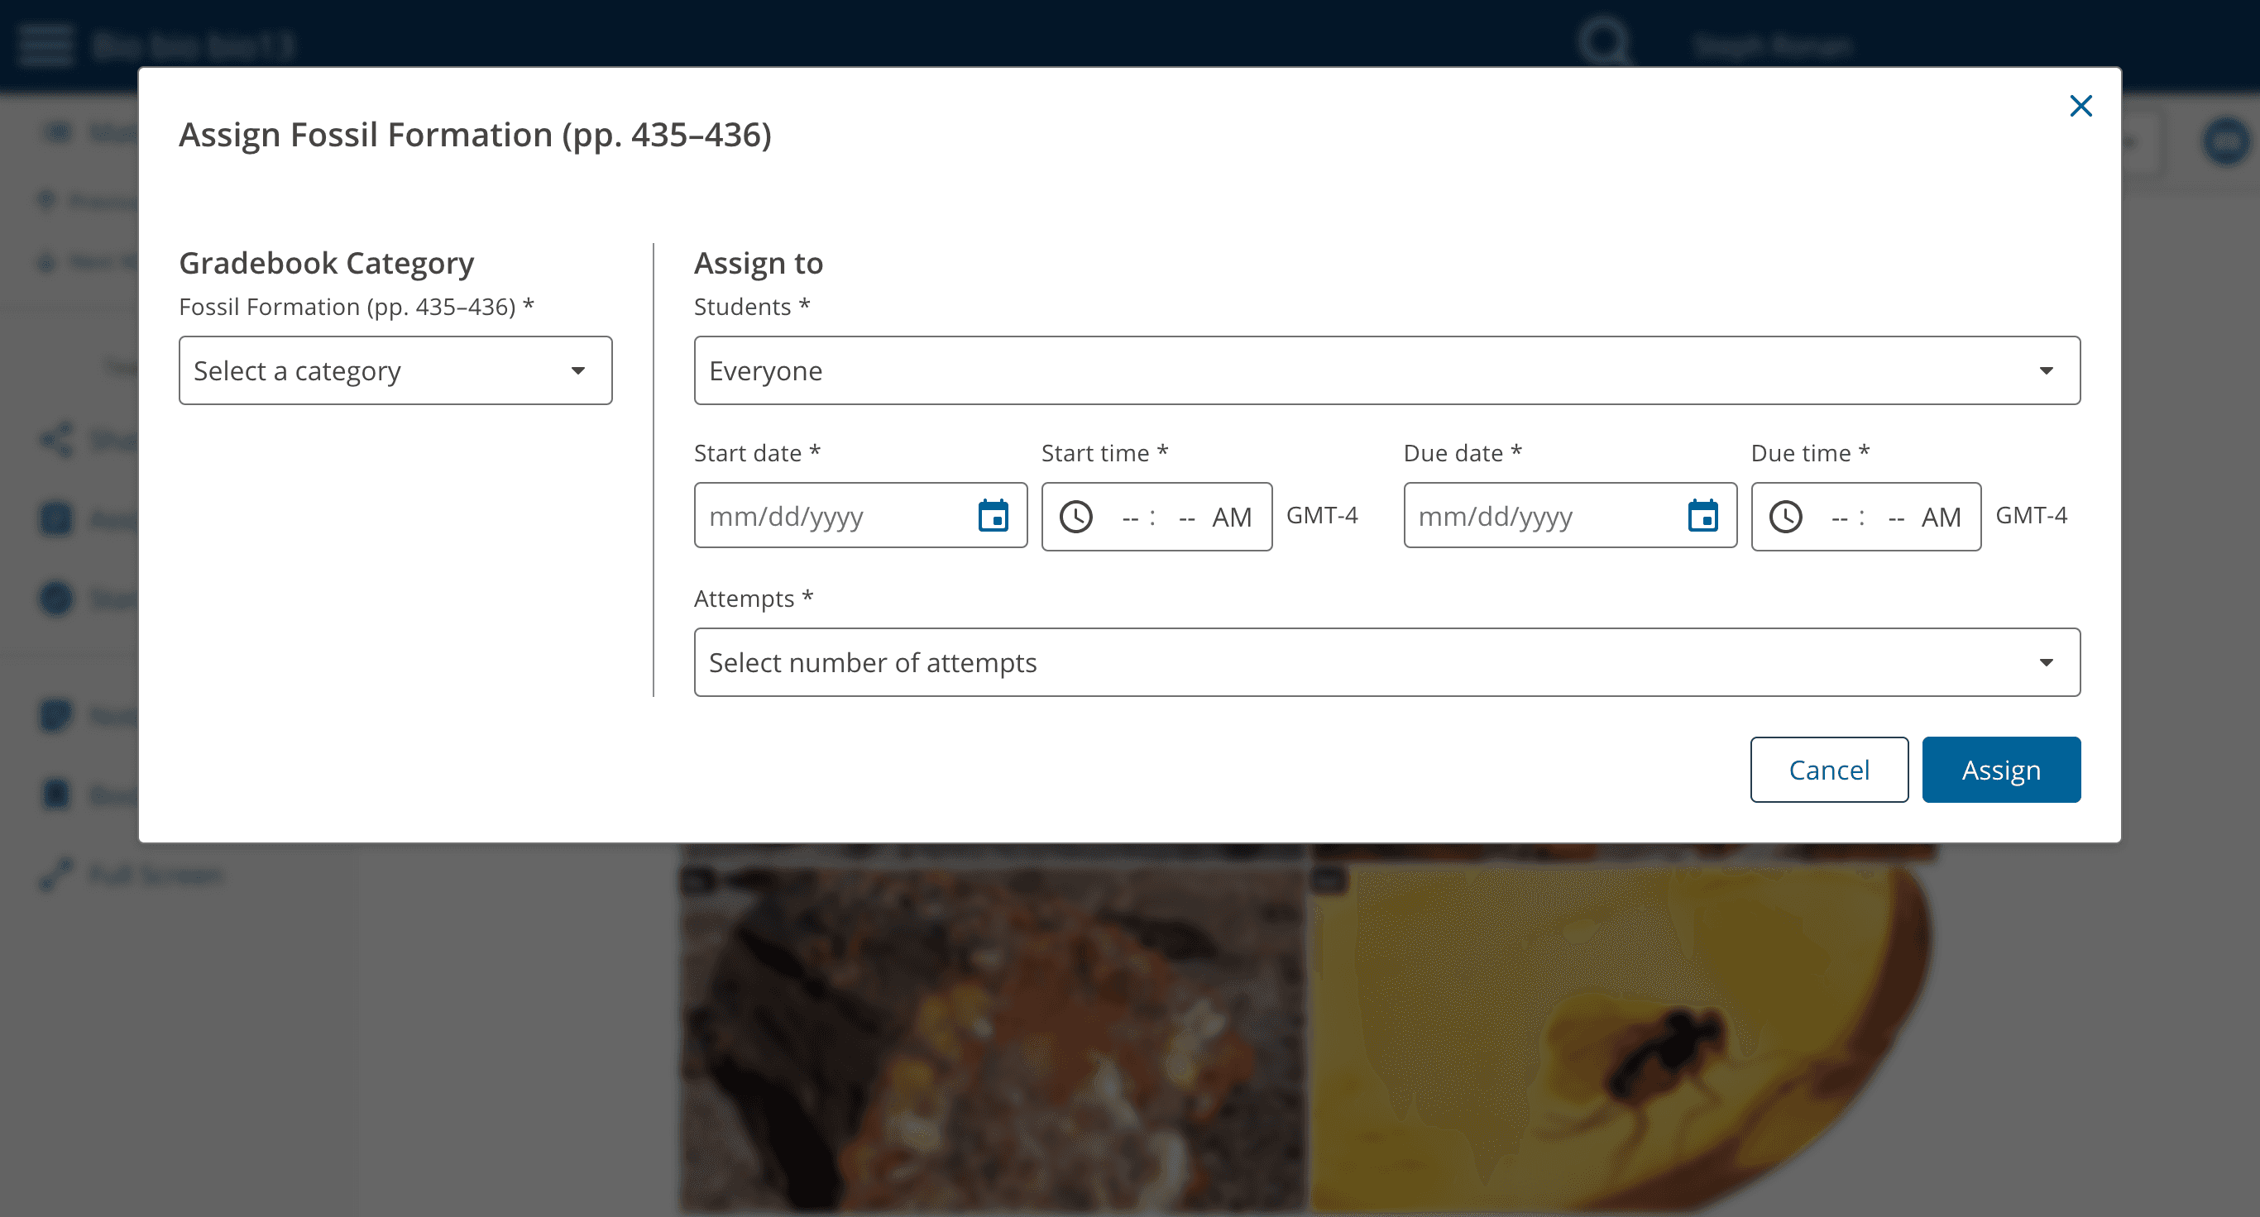Click the Share icon in the sidebar
The image size is (2260, 1217).
55,440
